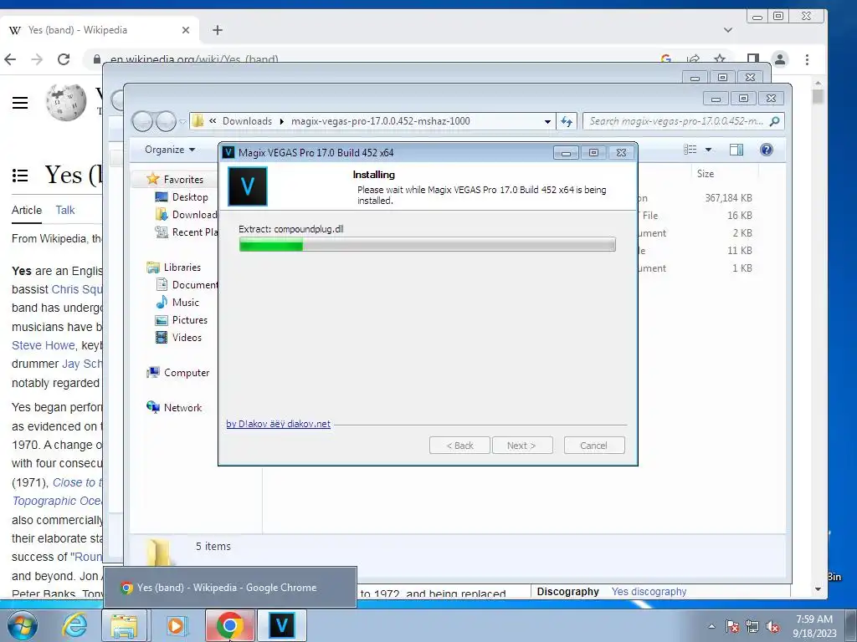Open Chrome new tab plus button

(x=218, y=30)
